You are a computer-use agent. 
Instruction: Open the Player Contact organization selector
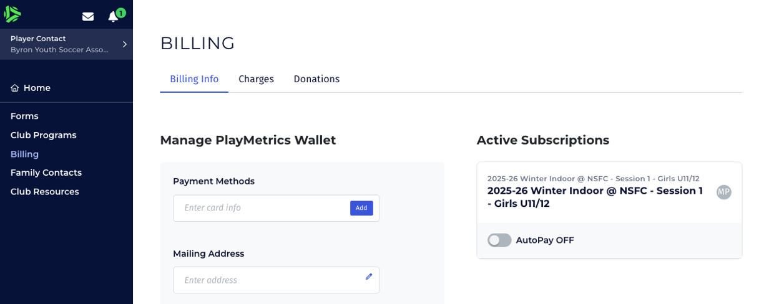tap(59, 44)
